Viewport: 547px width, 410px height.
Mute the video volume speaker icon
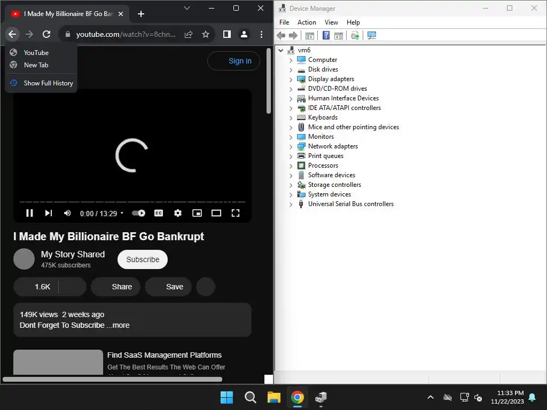point(67,213)
